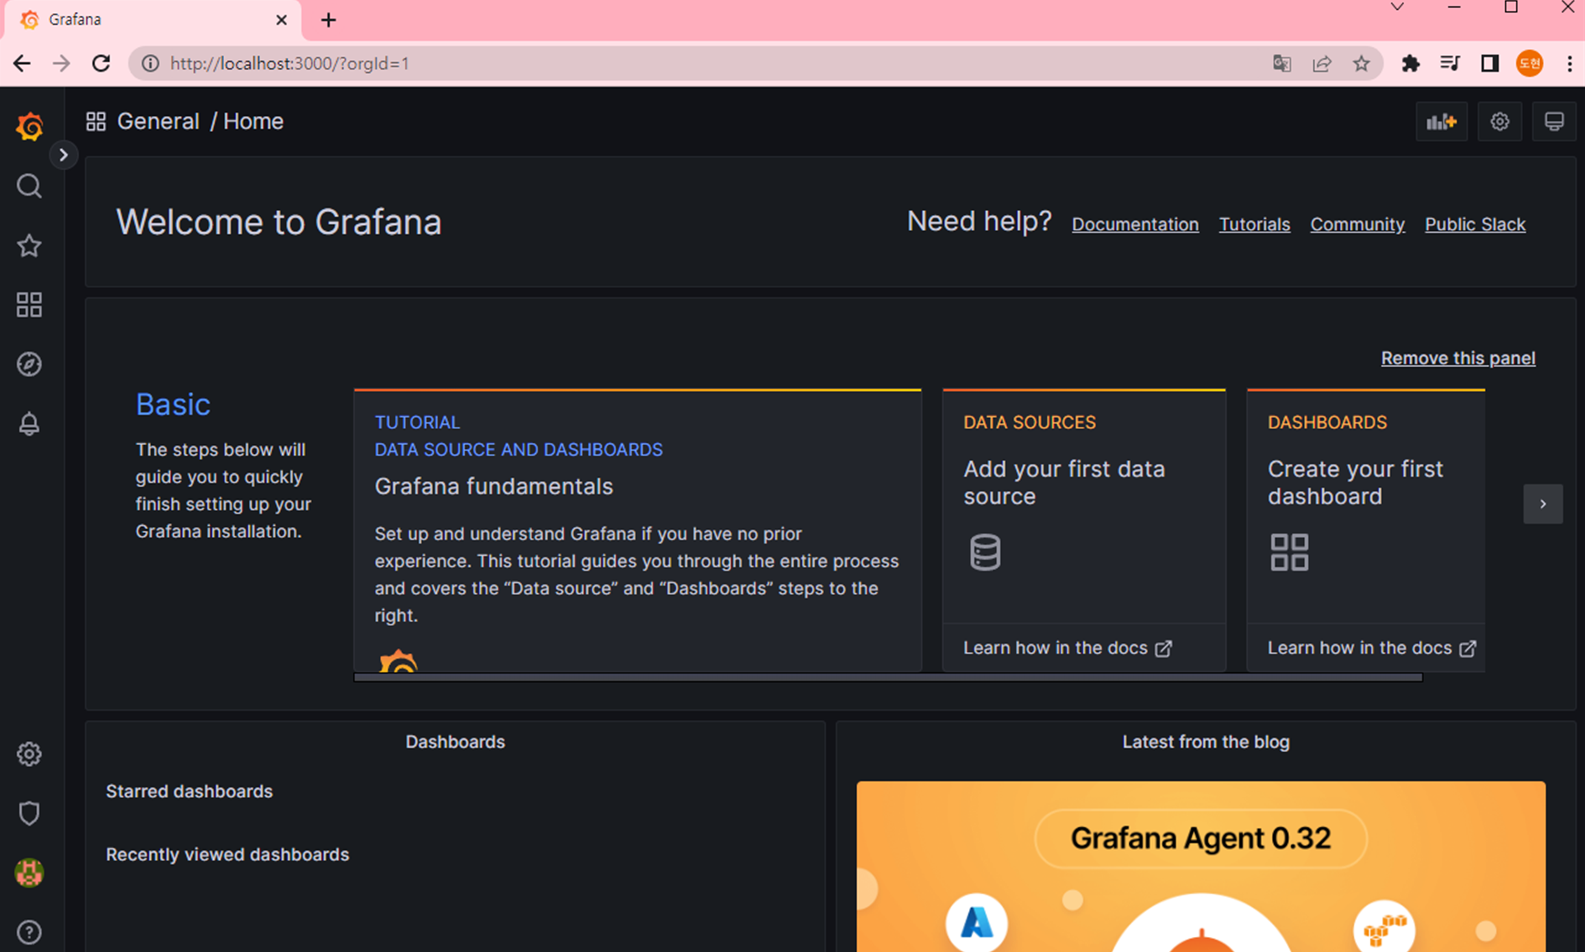Image resolution: width=1585 pixels, height=952 pixels.
Task: Open the Public Slack link
Action: click(1475, 224)
